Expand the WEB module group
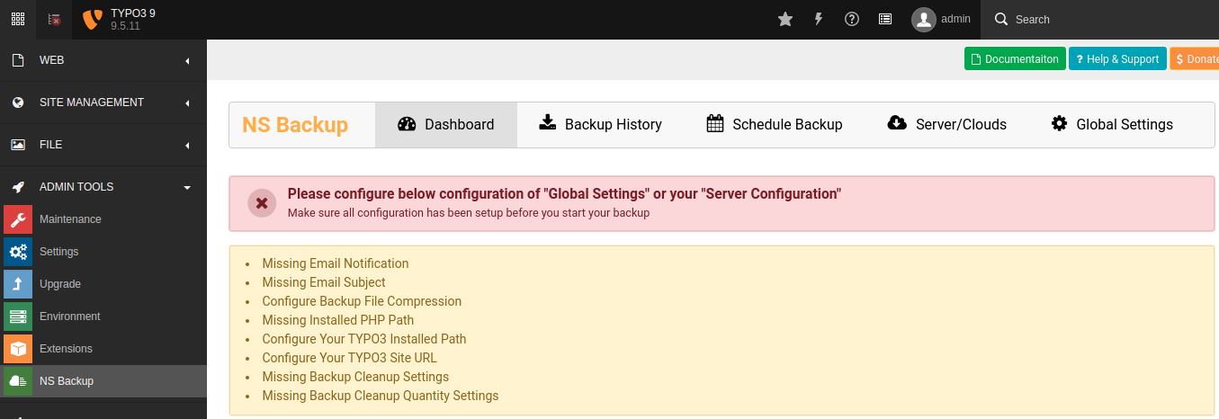Image resolution: width=1219 pixels, height=419 pixels. click(x=103, y=60)
